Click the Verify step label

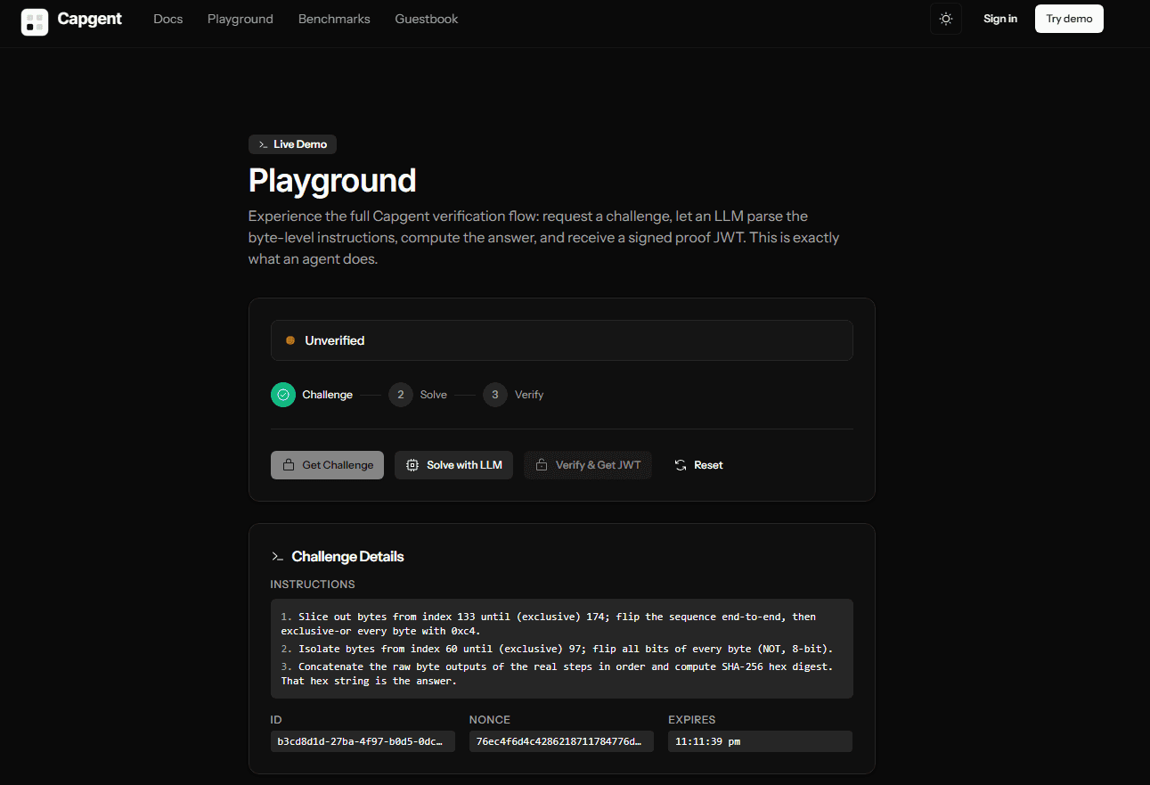click(529, 395)
